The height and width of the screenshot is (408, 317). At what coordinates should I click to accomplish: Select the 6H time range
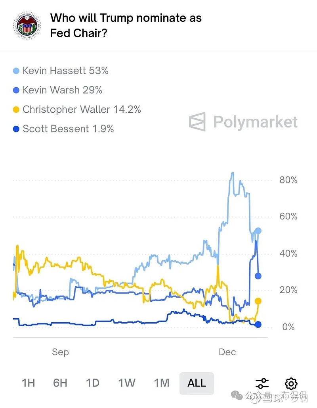click(60, 383)
